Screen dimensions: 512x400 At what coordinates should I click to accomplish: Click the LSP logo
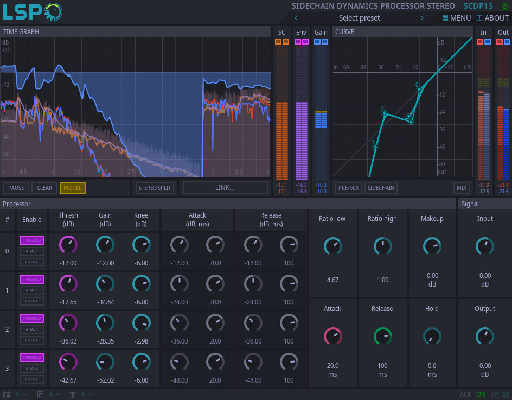coord(33,12)
